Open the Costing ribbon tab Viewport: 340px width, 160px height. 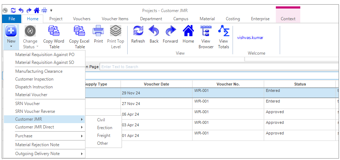[233, 19]
